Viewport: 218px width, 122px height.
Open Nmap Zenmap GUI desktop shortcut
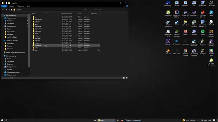coord(168,24)
